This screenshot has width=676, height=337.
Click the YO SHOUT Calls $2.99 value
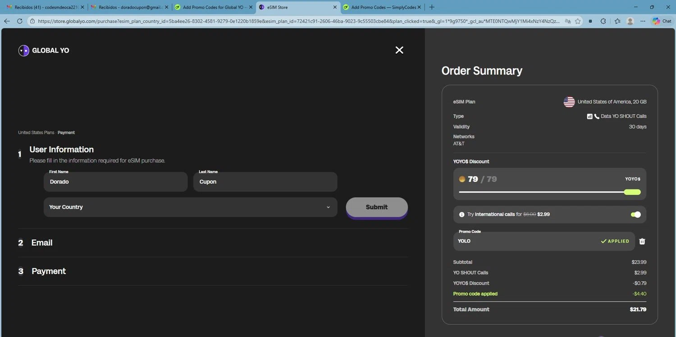coord(640,273)
